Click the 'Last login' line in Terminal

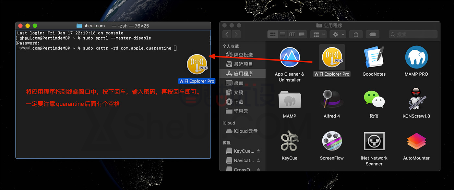click(70, 33)
